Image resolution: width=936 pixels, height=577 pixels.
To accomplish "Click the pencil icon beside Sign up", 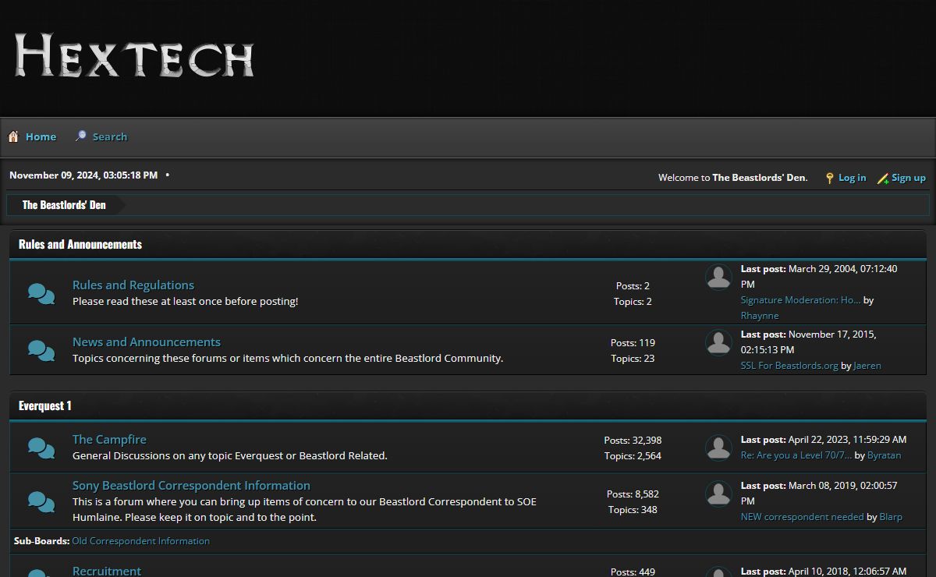I will point(883,178).
